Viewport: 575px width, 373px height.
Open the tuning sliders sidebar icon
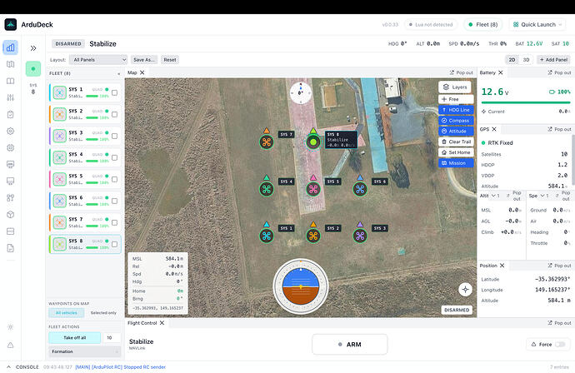click(10, 97)
